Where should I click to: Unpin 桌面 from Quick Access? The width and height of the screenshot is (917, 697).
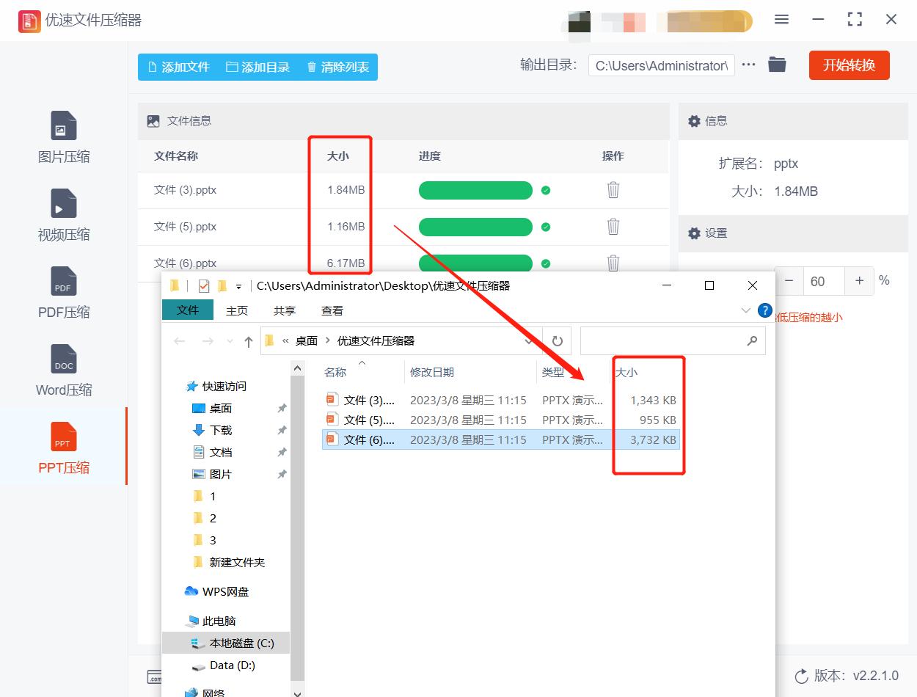click(282, 408)
